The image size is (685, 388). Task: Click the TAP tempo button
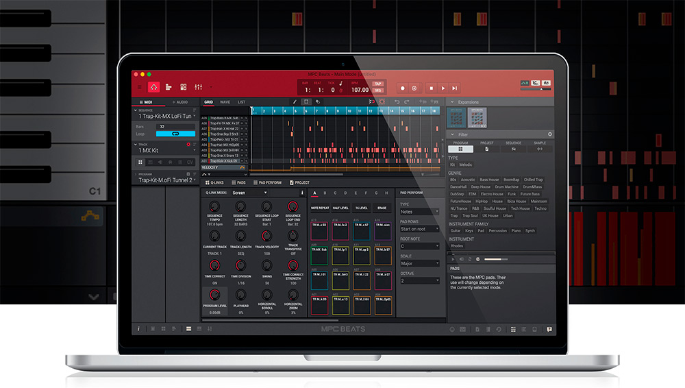click(x=378, y=84)
